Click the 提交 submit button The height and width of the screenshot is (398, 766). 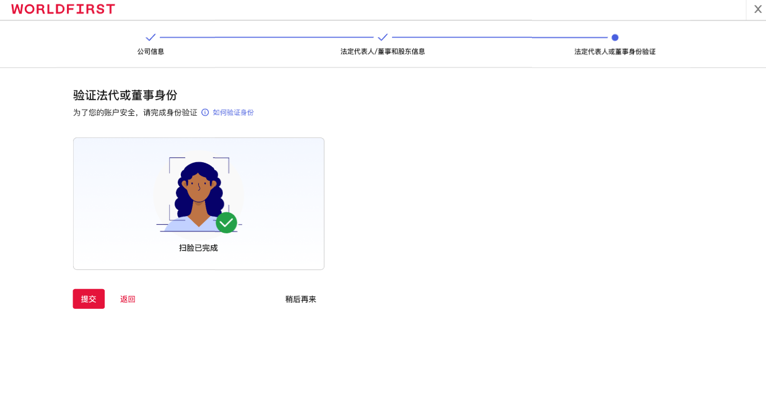click(89, 299)
